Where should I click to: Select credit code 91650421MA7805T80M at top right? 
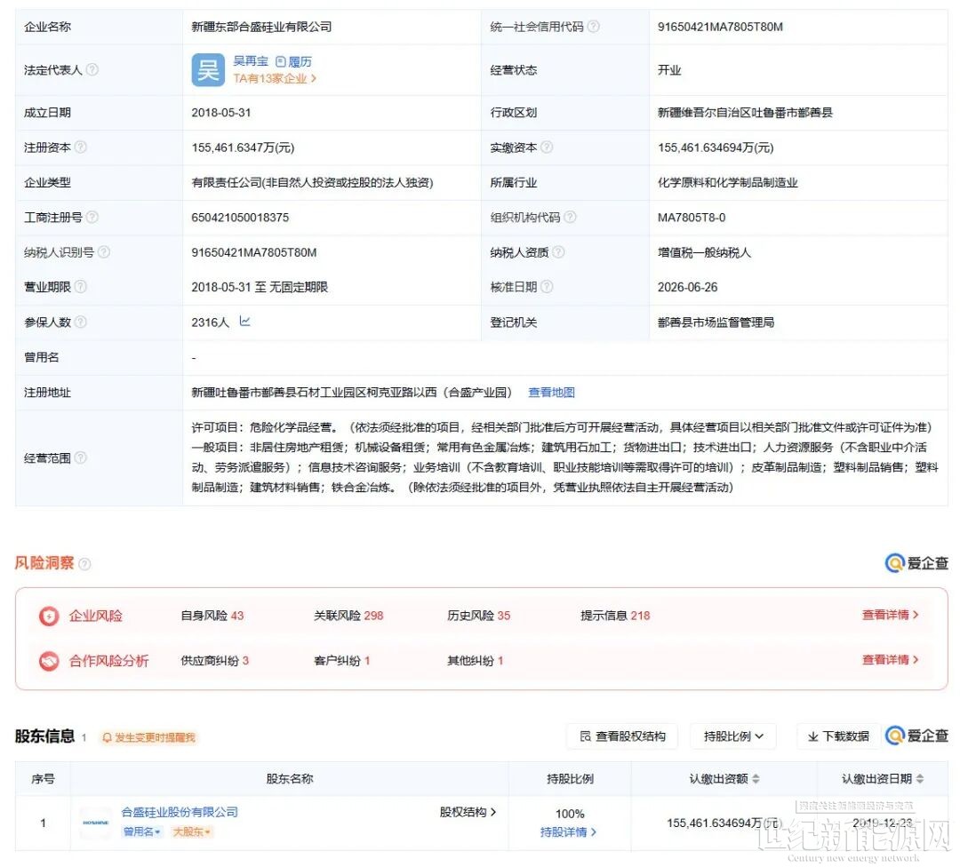[x=720, y=27]
